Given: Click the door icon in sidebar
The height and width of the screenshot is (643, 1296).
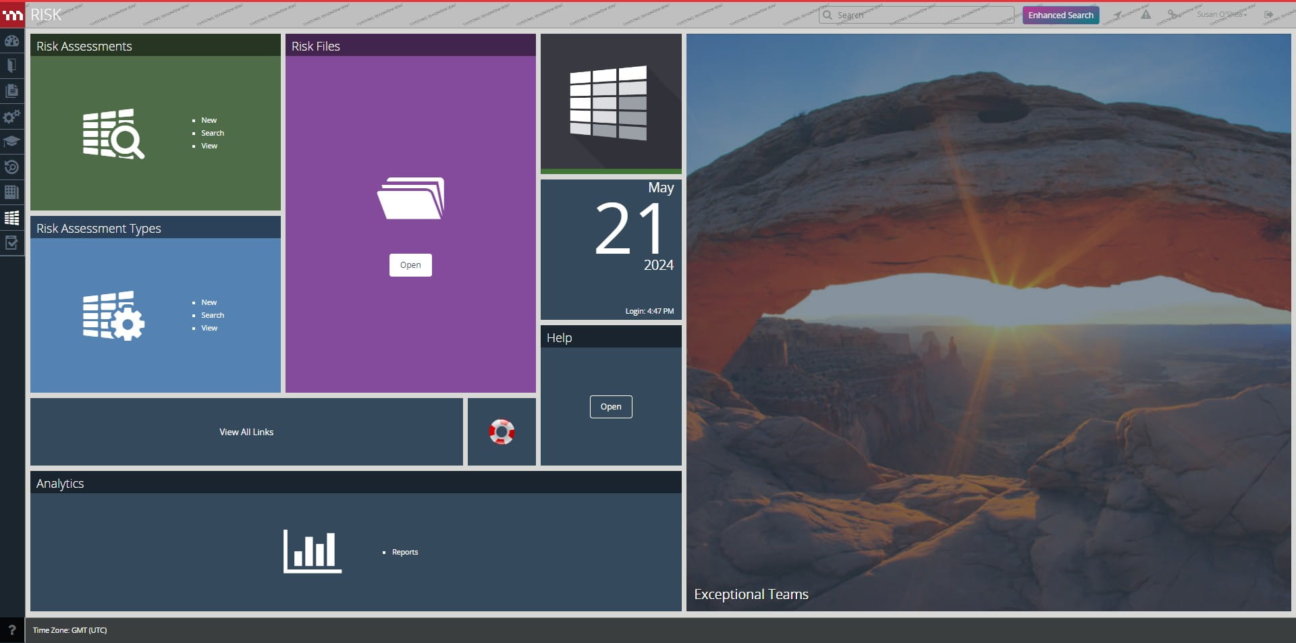Looking at the screenshot, I should pyautogui.click(x=11, y=65).
